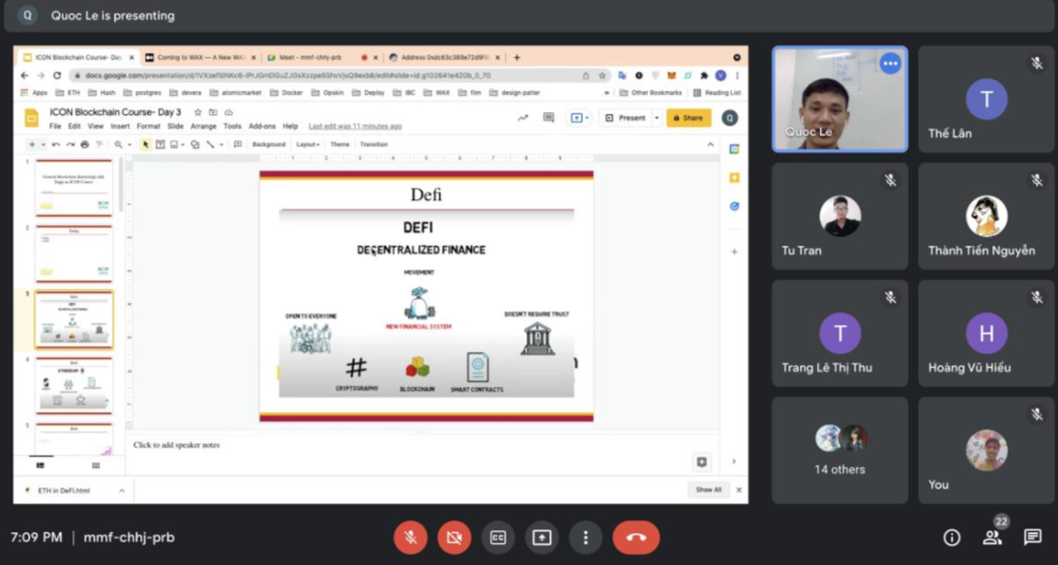
Task: Show the participants list icon
Action: click(992, 538)
